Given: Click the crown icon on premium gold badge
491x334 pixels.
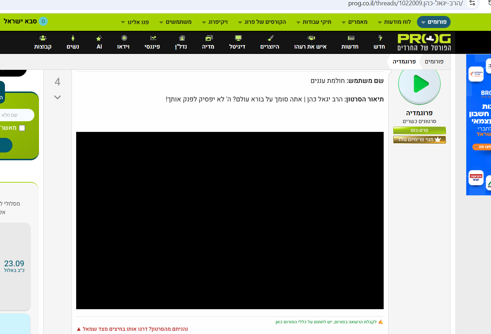Looking at the screenshot, I should click(438, 139).
